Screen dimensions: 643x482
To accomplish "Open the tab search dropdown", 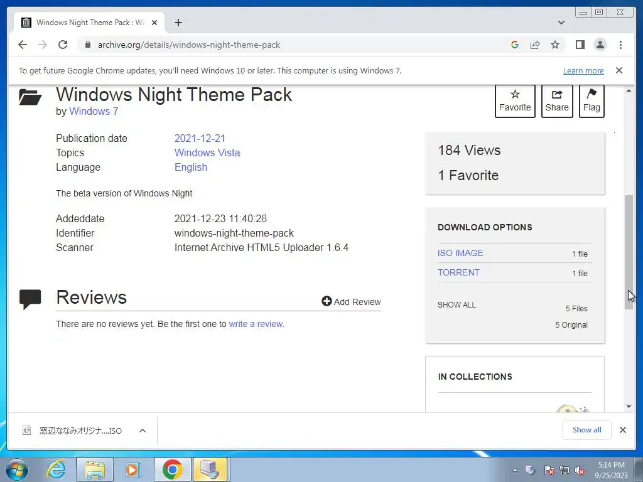I will click(561, 23).
